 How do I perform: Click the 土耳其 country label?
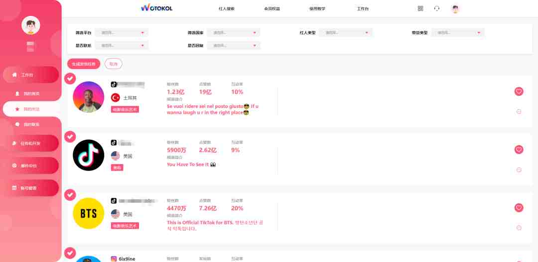click(x=130, y=98)
